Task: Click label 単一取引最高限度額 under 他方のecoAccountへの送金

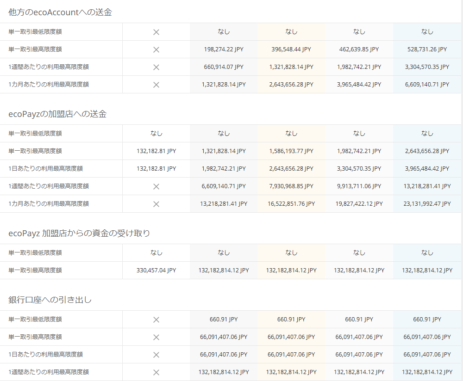Action: point(35,49)
